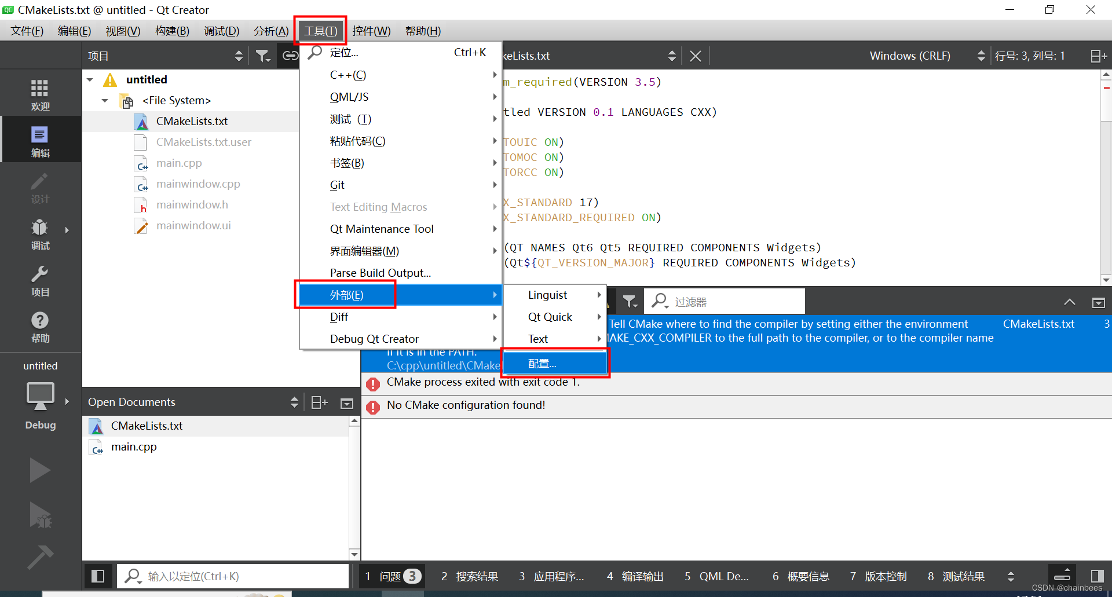Open the Help (帮助) menu

click(x=423, y=31)
